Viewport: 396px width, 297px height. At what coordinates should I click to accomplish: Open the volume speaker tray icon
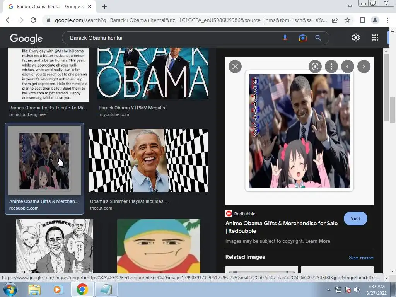tap(357, 290)
